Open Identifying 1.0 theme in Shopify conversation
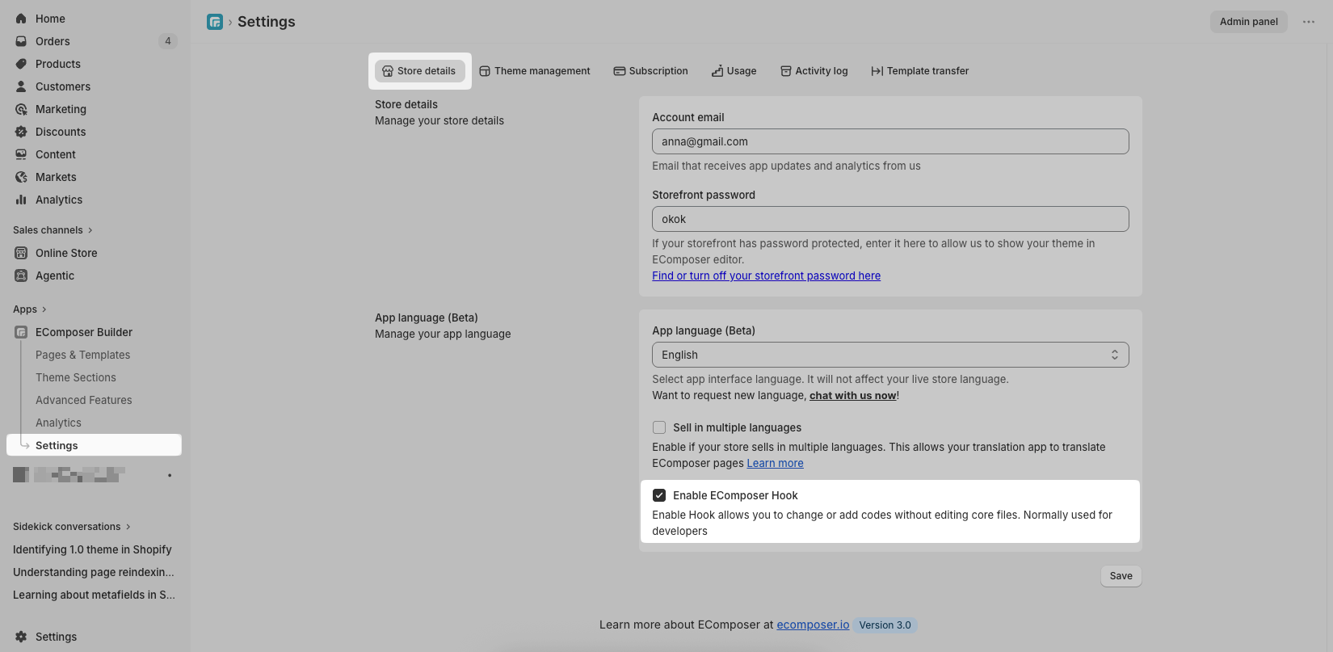This screenshot has width=1333, height=652. [x=94, y=549]
